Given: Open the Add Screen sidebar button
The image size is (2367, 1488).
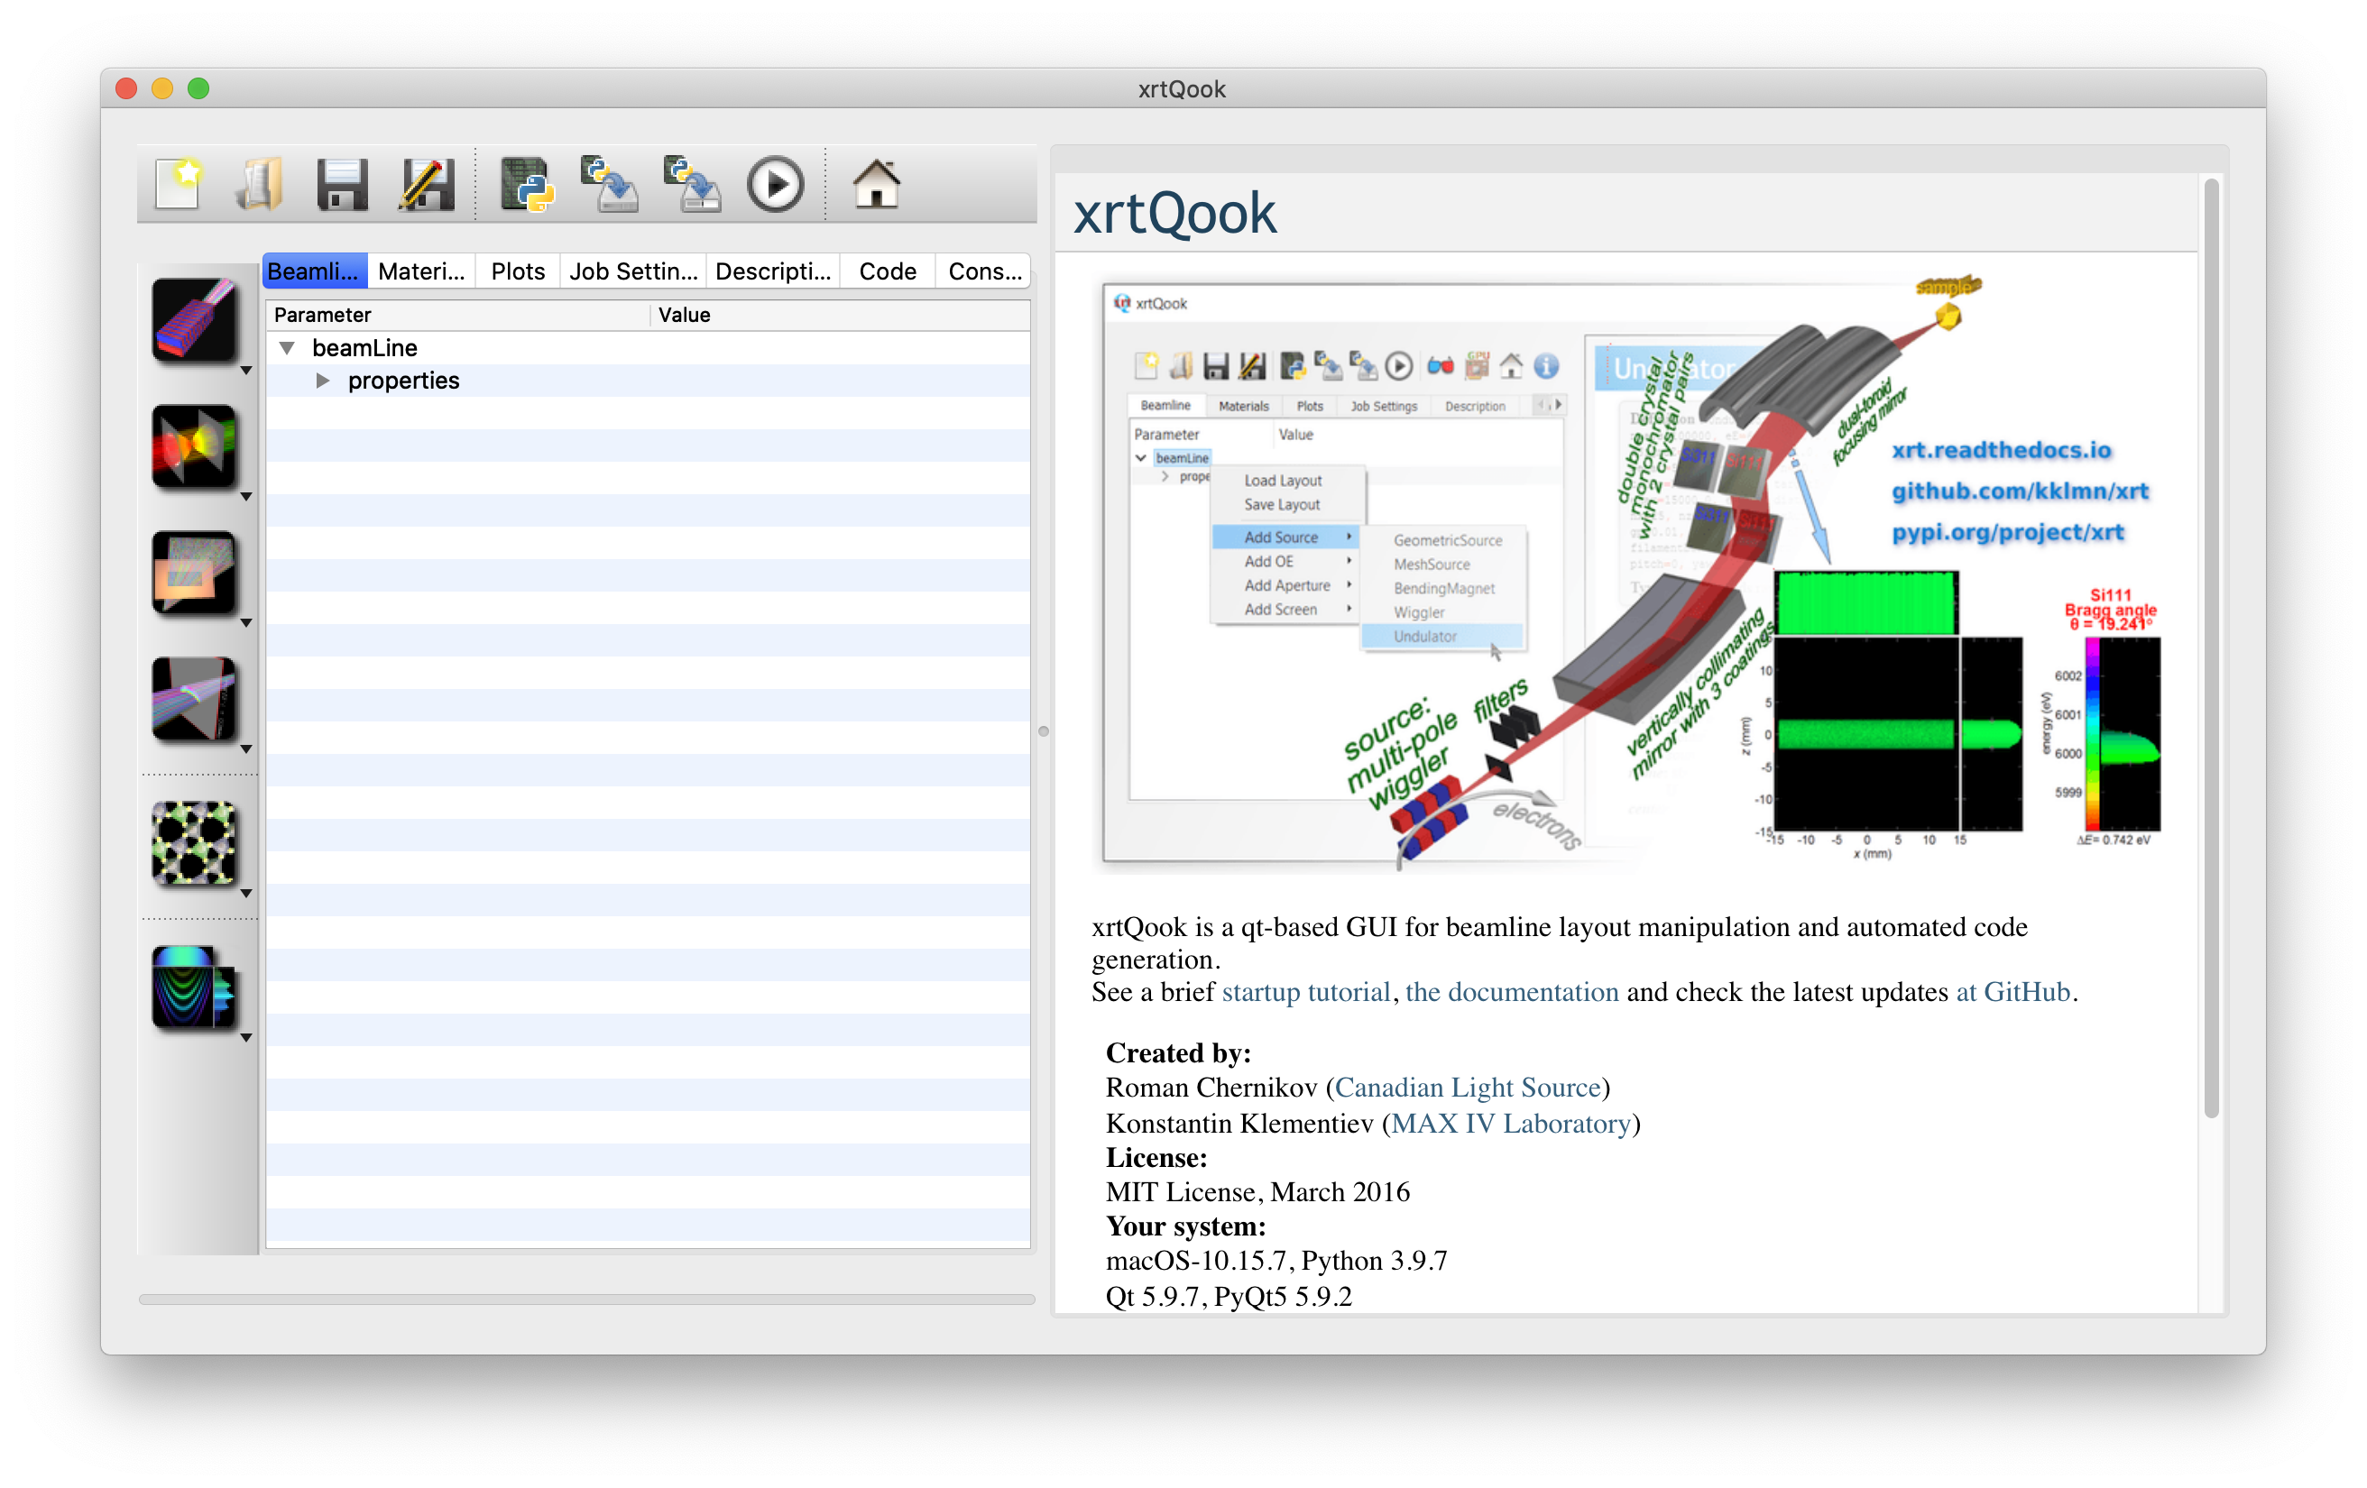Looking at the screenshot, I should click(x=195, y=698).
